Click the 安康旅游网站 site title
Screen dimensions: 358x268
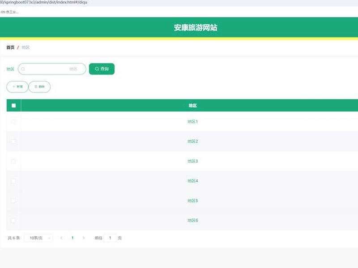pos(196,28)
